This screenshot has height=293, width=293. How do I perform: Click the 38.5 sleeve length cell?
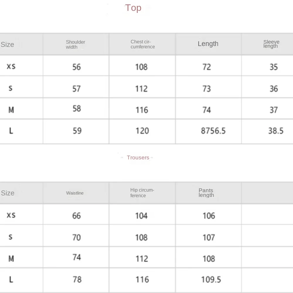(276, 131)
